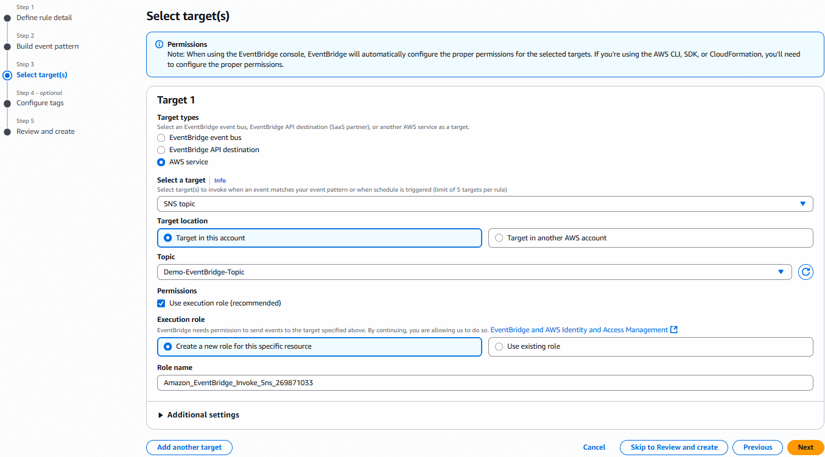Viewport: 825px width, 457px height.
Task: Click Add another target button
Action: point(189,447)
